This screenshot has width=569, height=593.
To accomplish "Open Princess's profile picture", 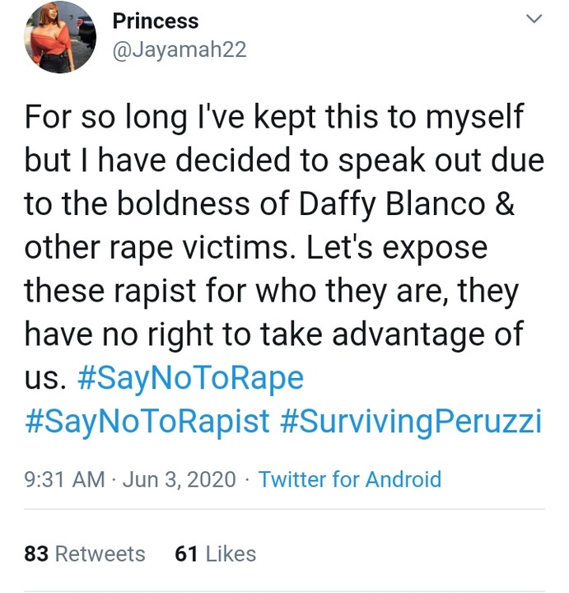I will click(60, 38).
